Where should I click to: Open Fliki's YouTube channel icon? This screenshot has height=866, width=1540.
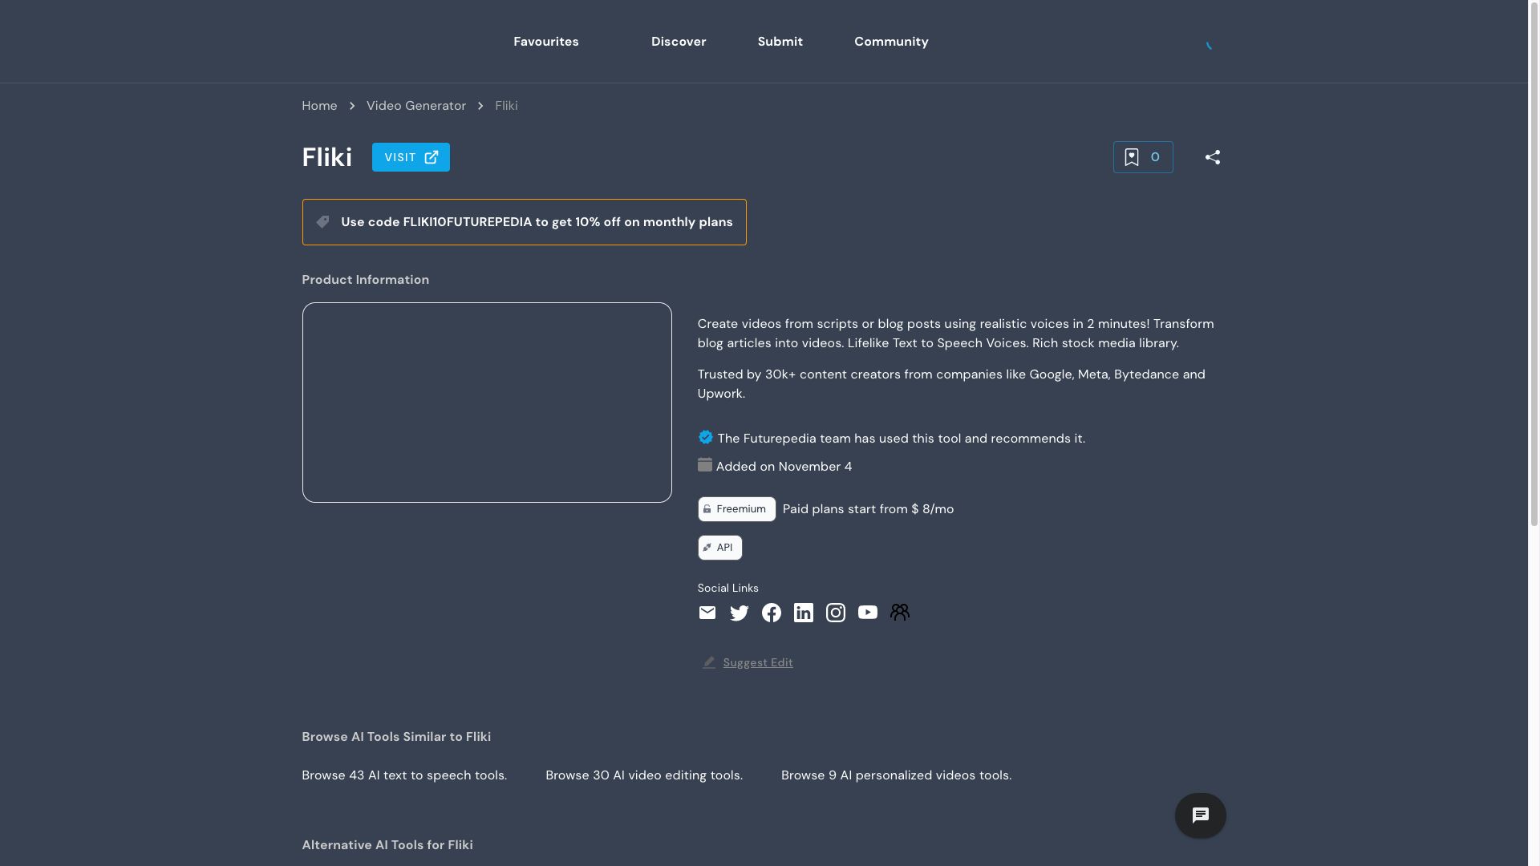tap(867, 613)
